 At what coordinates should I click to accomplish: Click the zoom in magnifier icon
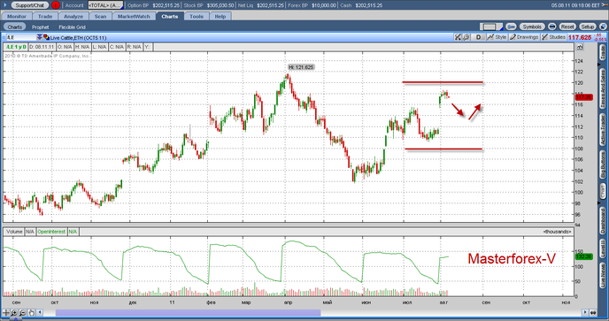(14, 312)
